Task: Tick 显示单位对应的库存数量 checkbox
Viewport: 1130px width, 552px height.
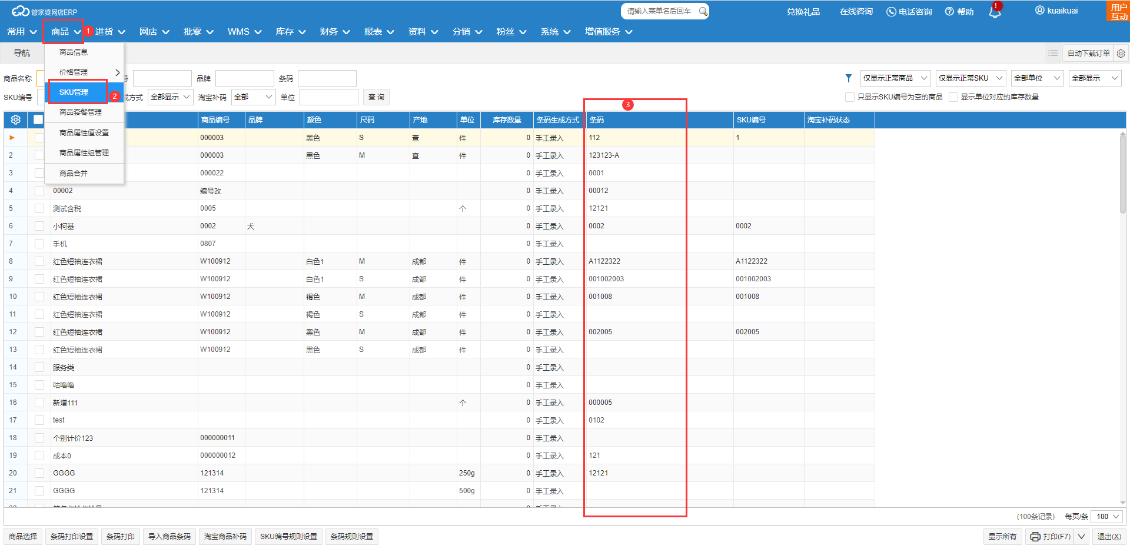Action: click(953, 97)
